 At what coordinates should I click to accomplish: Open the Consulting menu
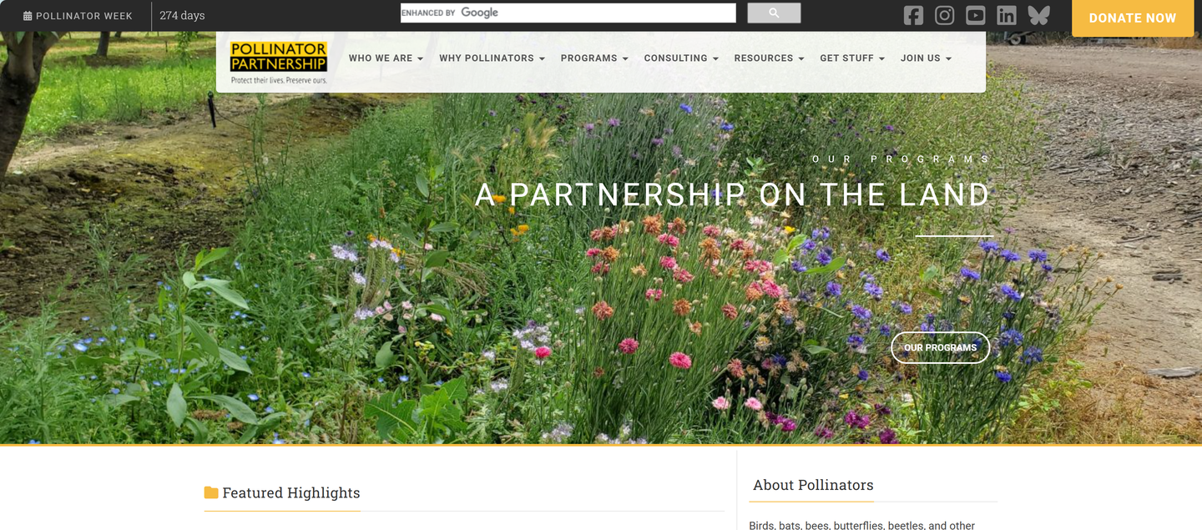click(681, 58)
